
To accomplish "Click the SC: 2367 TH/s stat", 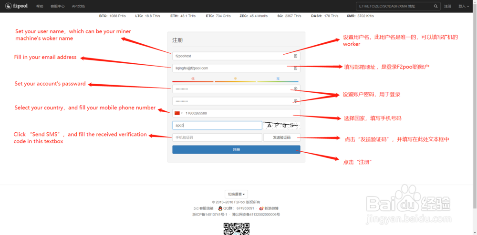I will pos(290,16).
